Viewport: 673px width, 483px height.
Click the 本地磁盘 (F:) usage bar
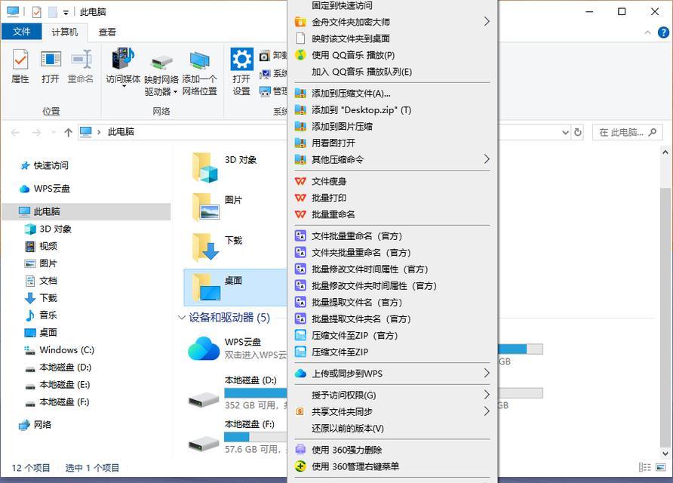pos(255,437)
